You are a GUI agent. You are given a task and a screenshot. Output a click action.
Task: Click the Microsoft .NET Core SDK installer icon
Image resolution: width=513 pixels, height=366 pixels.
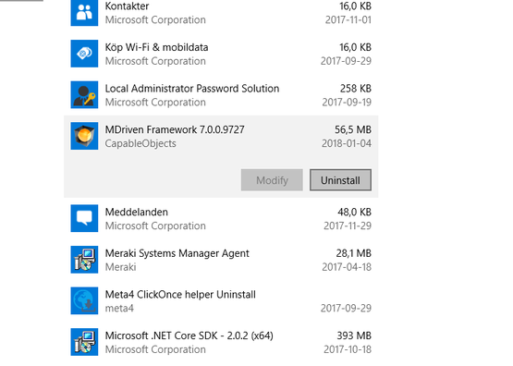[84, 342]
